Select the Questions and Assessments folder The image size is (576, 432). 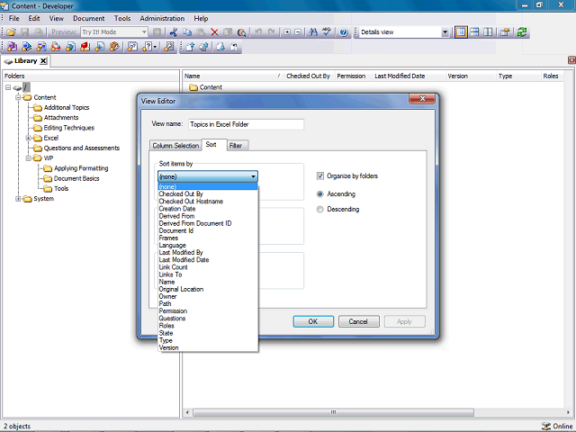click(82, 148)
